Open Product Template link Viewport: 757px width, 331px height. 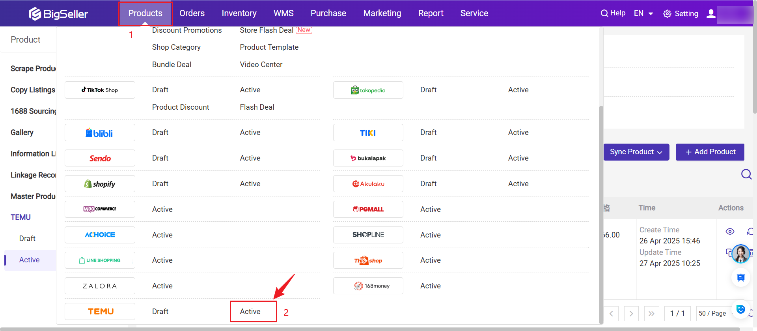coord(269,47)
